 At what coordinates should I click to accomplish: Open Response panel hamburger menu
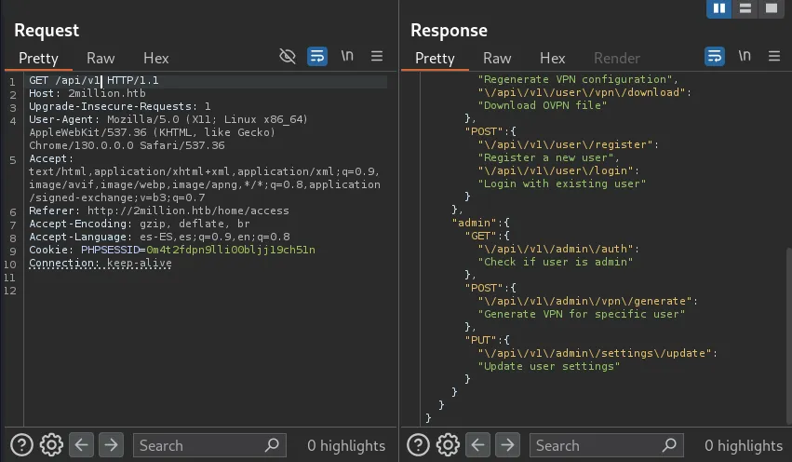pyautogui.click(x=773, y=57)
